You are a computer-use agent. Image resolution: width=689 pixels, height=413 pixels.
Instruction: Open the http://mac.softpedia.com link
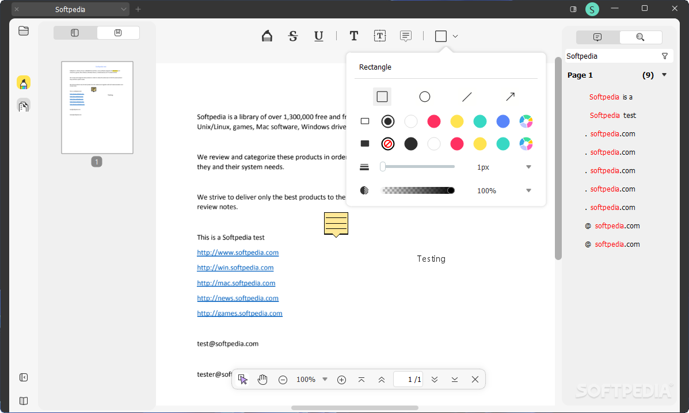coord(236,283)
